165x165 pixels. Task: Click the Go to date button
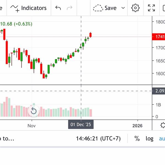(7, 138)
